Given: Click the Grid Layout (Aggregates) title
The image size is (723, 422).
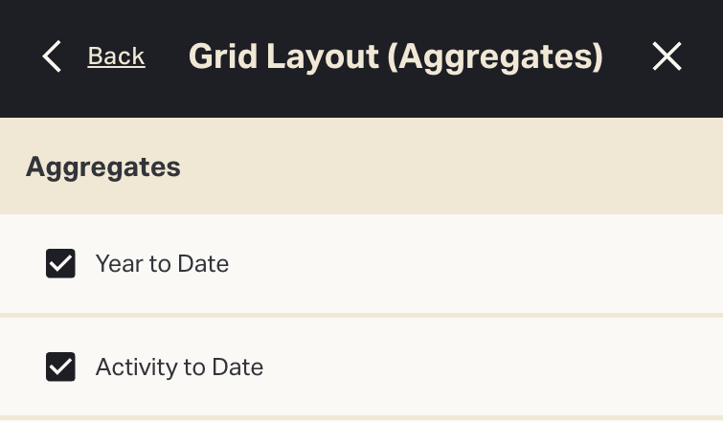Looking at the screenshot, I should 395,56.
